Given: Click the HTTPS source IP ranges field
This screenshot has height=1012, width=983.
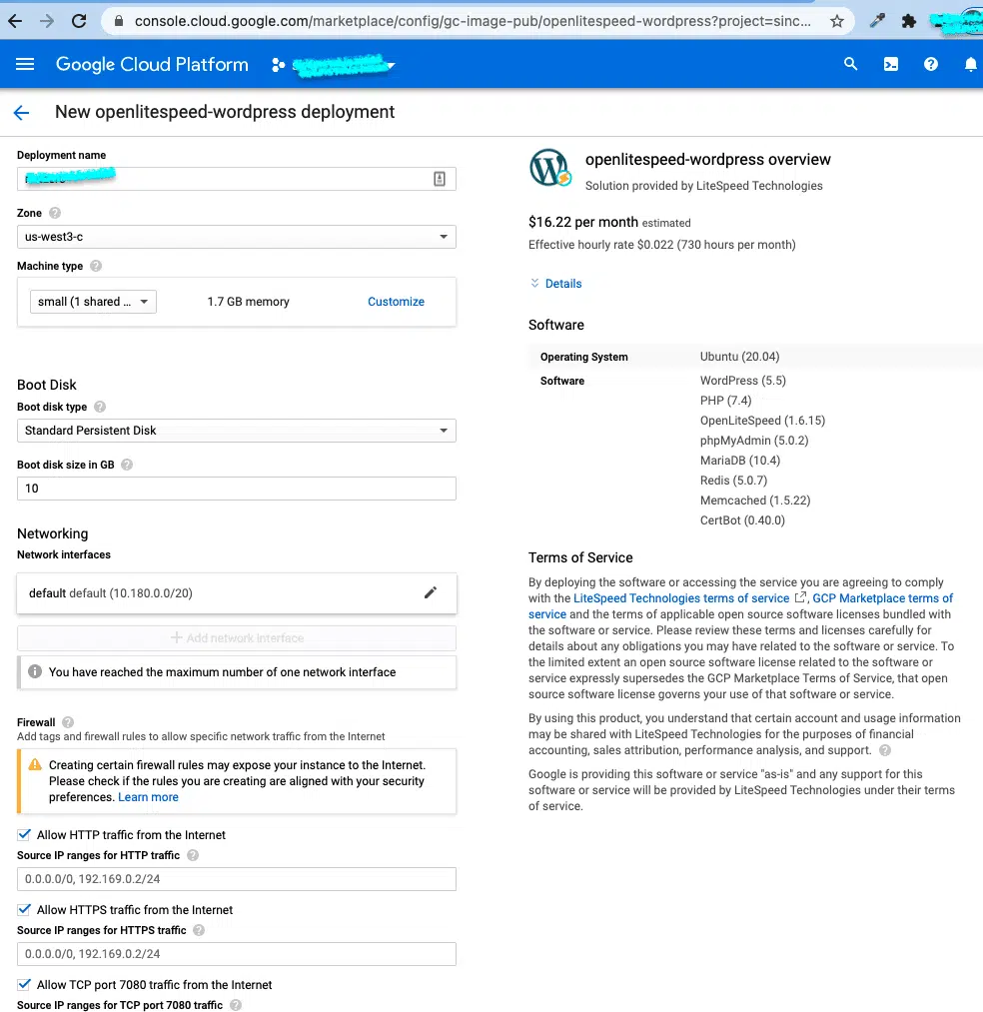Looking at the screenshot, I should 236,954.
